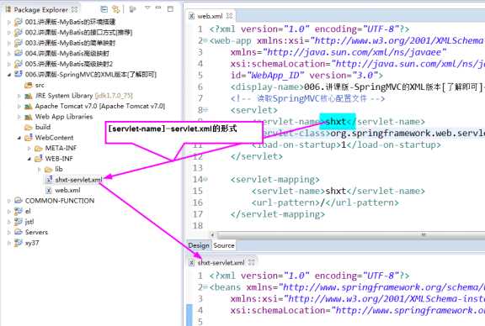Screen dimensions: 485x326
Task: Click the highlighted shxt servlet-name text
Action: click(336, 122)
